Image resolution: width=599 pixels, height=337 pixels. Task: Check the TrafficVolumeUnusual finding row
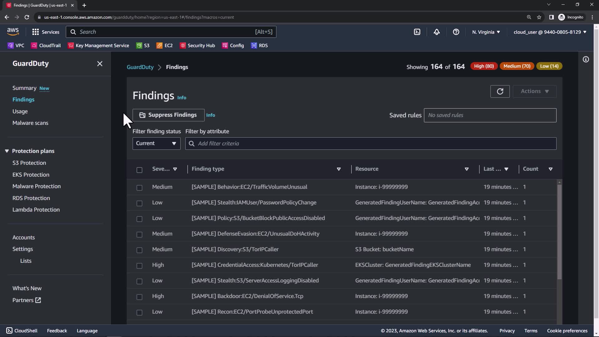139,188
